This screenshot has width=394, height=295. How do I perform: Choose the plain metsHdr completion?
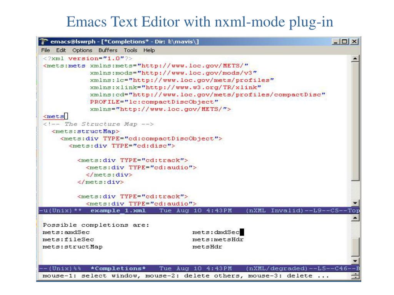click(207, 247)
